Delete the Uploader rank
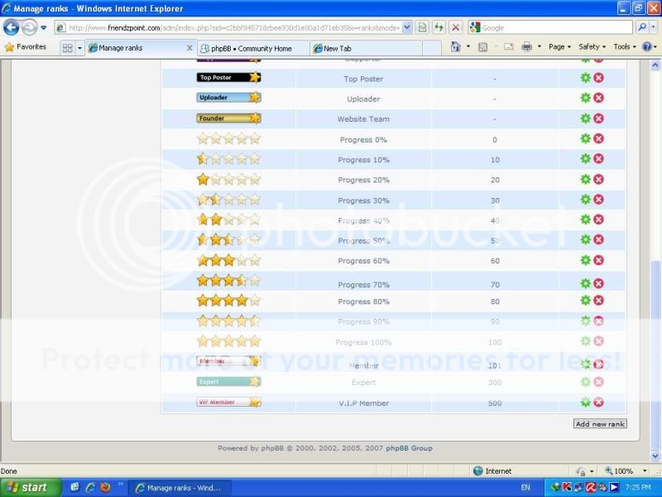 (x=598, y=99)
